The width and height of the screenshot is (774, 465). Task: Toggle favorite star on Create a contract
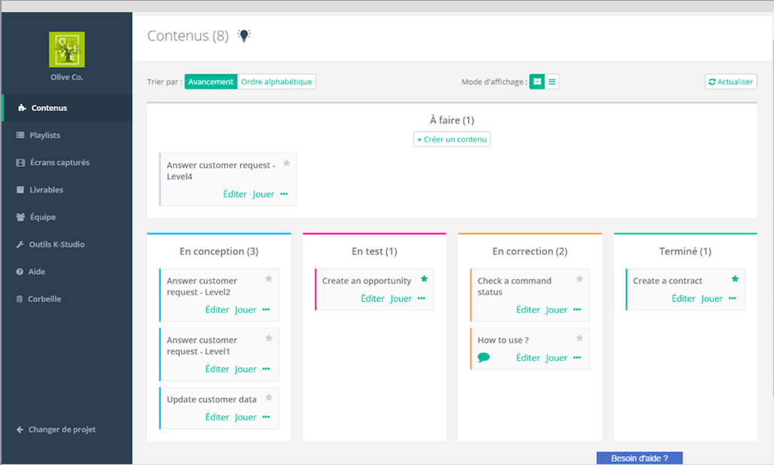pyautogui.click(x=735, y=279)
